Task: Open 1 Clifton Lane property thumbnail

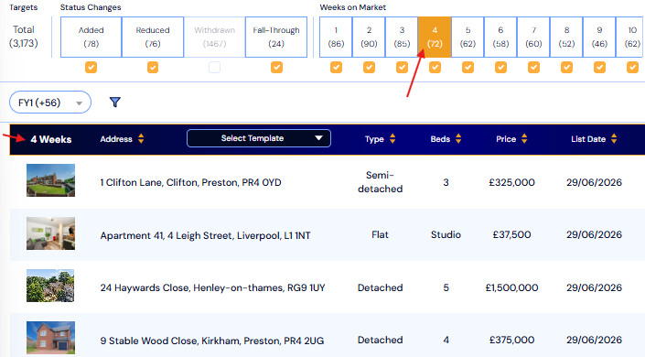Action: [50, 180]
